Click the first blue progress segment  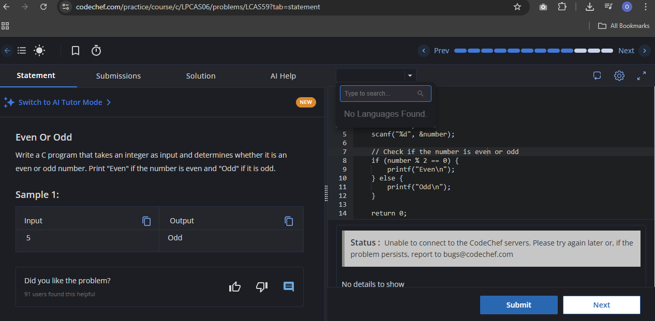460,51
